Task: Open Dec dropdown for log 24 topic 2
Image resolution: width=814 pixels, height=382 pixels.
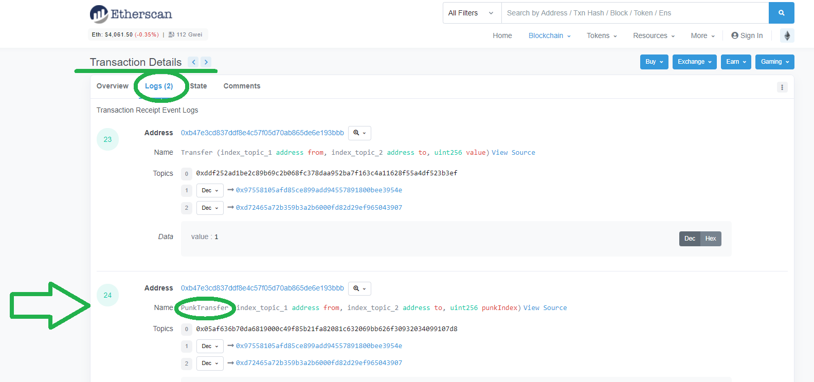Action: click(210, 363)
